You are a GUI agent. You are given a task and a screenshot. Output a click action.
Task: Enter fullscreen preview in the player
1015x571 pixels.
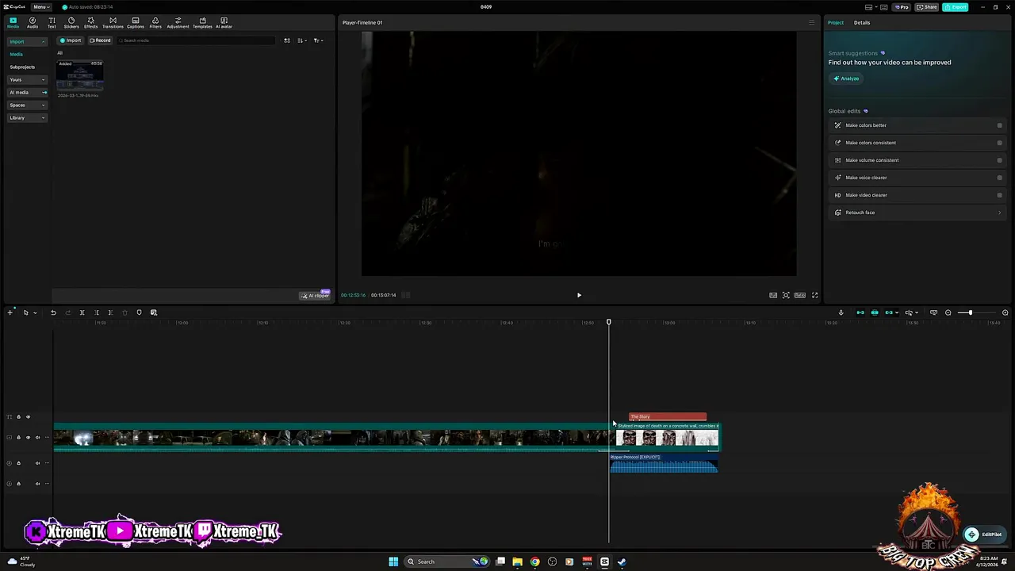click(814, 295)
